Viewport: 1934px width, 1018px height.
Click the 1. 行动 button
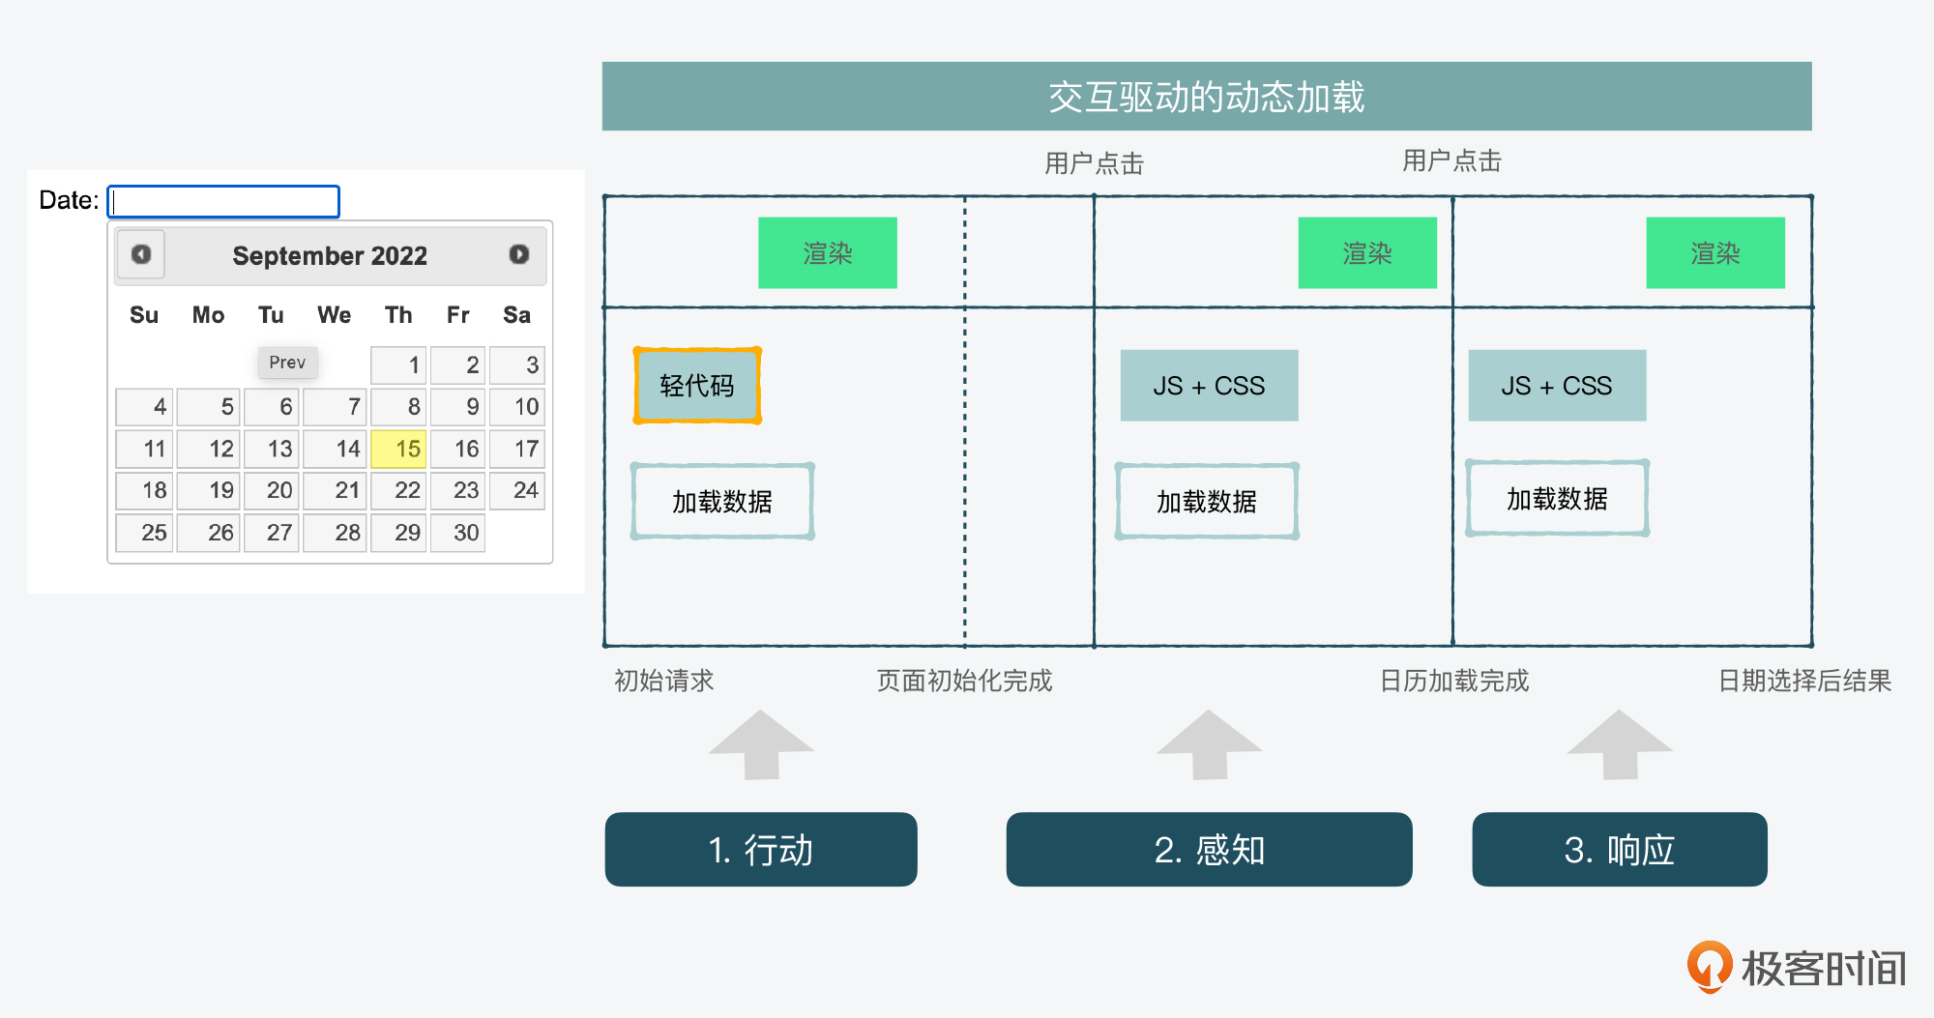[x=761, y=850]
